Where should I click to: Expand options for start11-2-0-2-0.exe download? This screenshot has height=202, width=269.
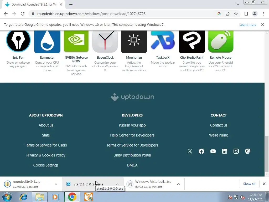point(117,184)
